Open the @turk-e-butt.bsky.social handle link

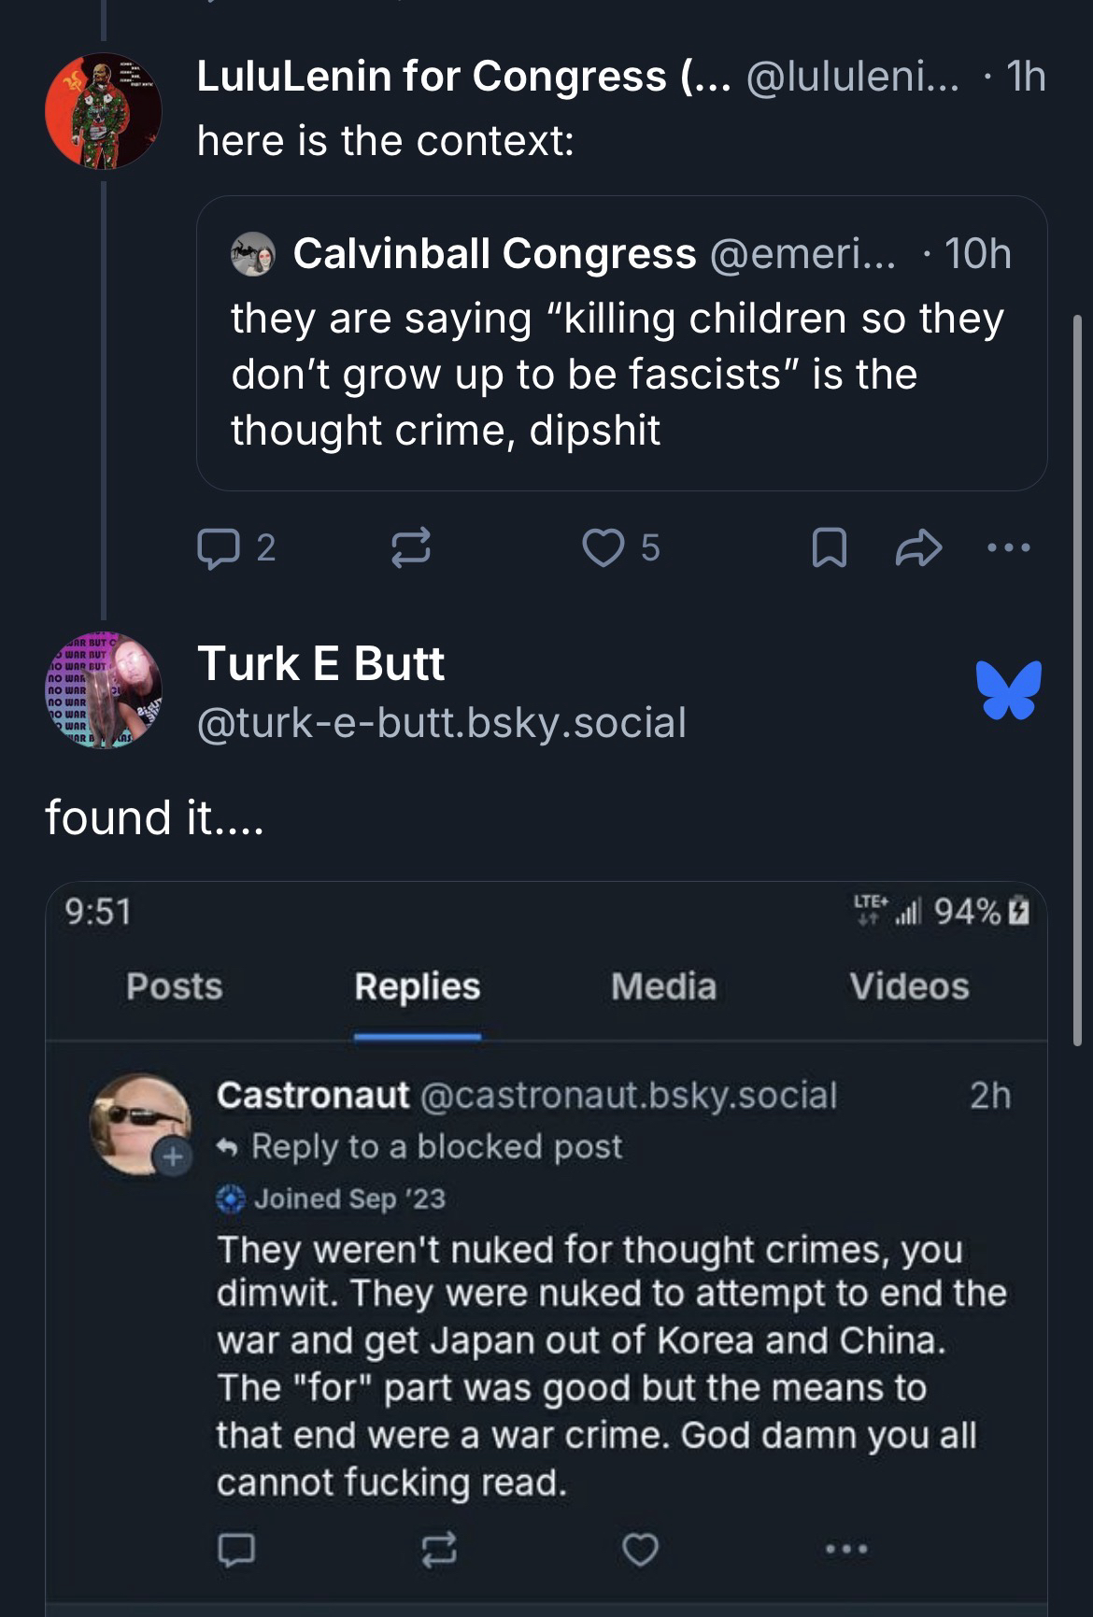point(442,723)
